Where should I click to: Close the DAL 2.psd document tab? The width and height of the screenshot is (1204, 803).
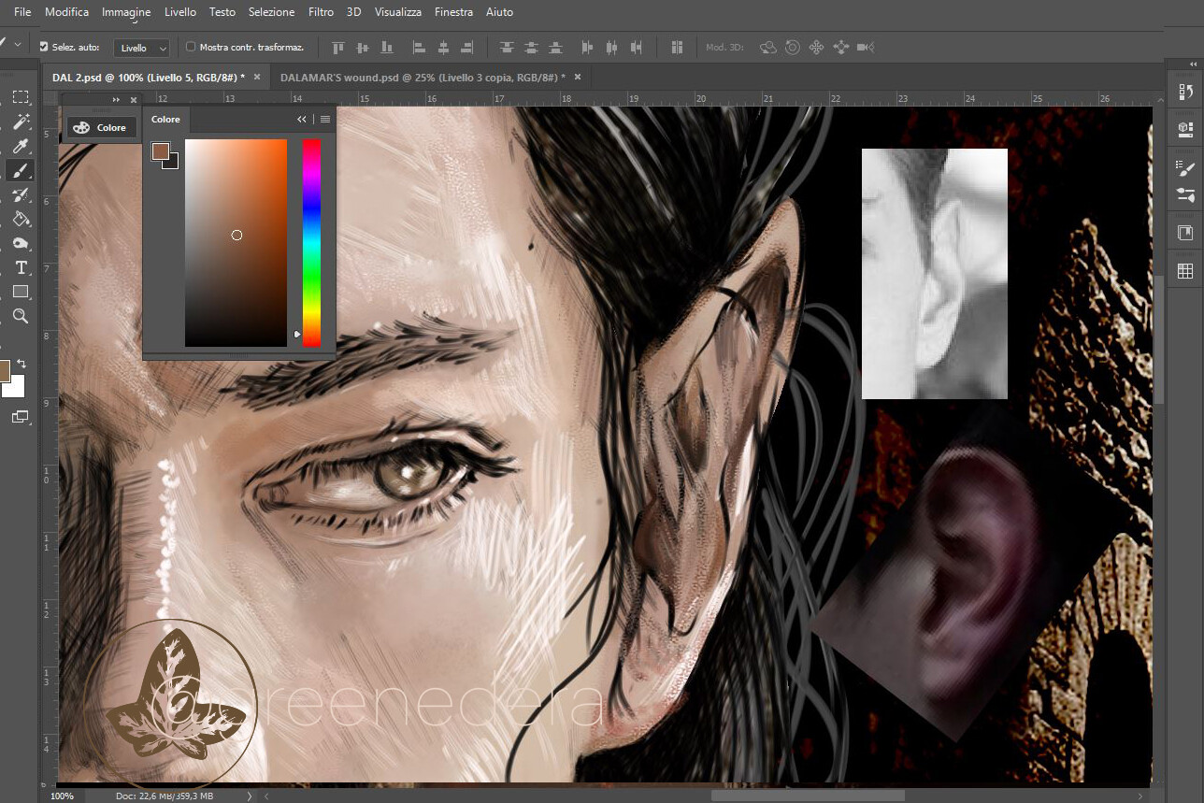[257, 77]
